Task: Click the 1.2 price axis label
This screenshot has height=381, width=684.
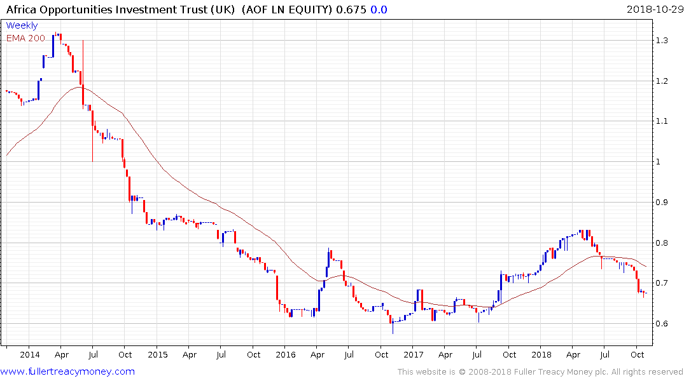Action: coord(662,81)
